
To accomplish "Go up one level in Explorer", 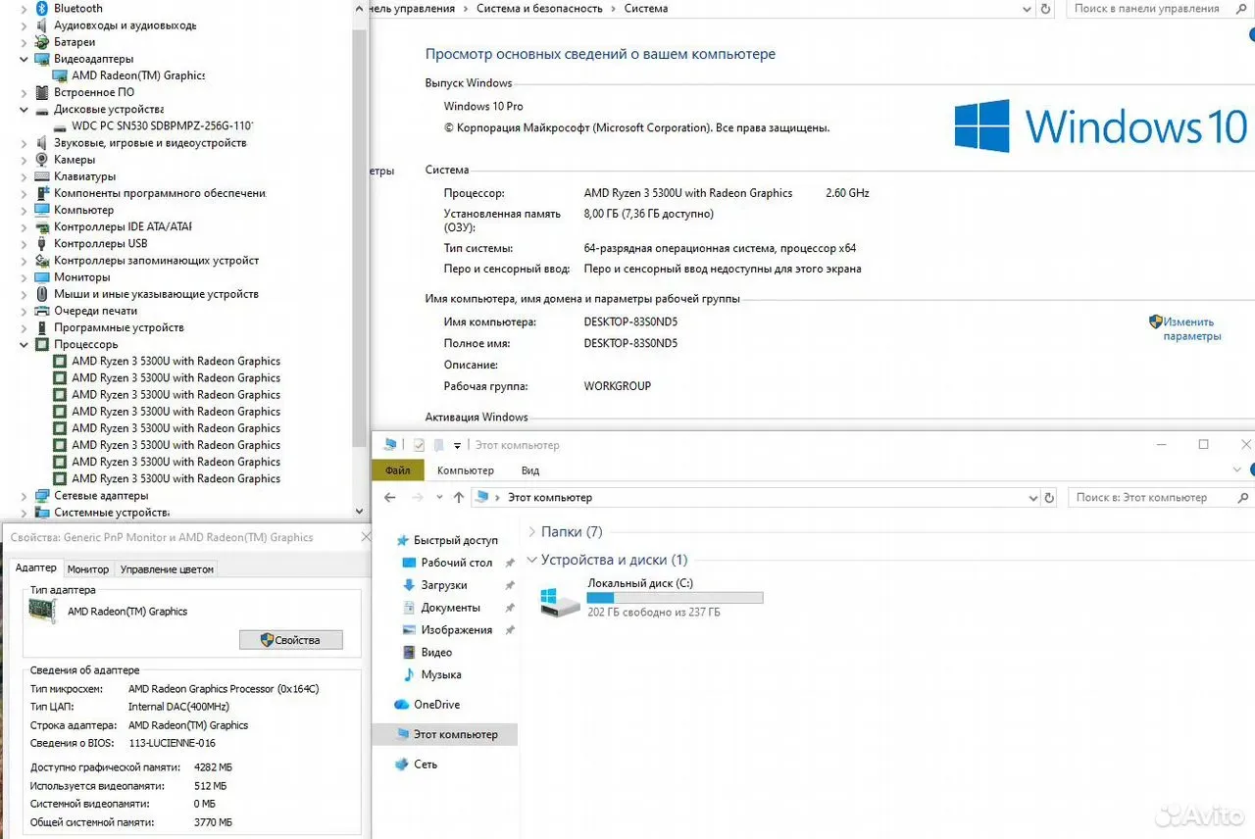I will click(459, 497).
